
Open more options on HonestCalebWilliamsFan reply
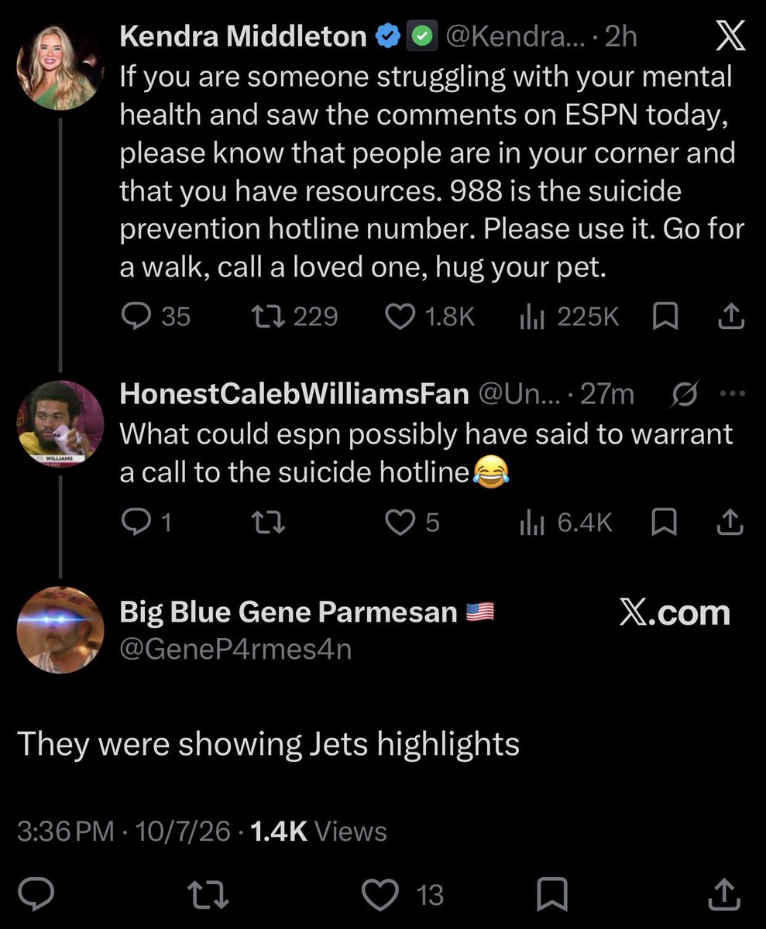[732, 393]
